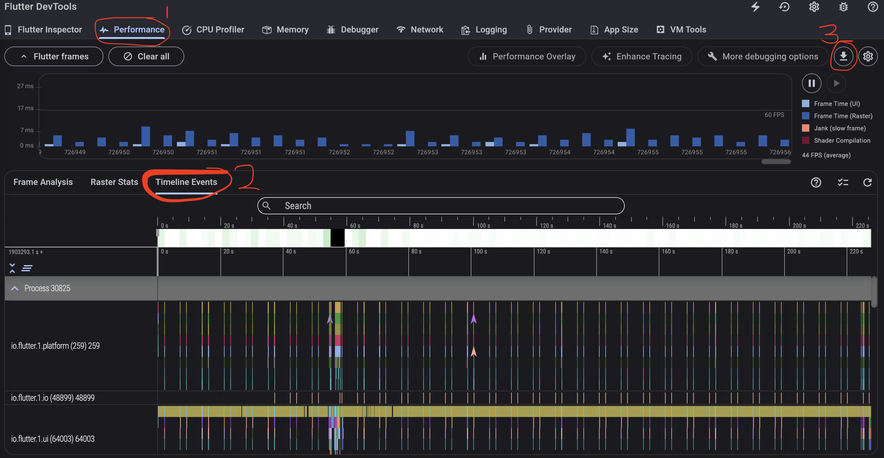Open the Timeline Events help question mark
Screen dimensions: 884x458
tap(816, 182)
